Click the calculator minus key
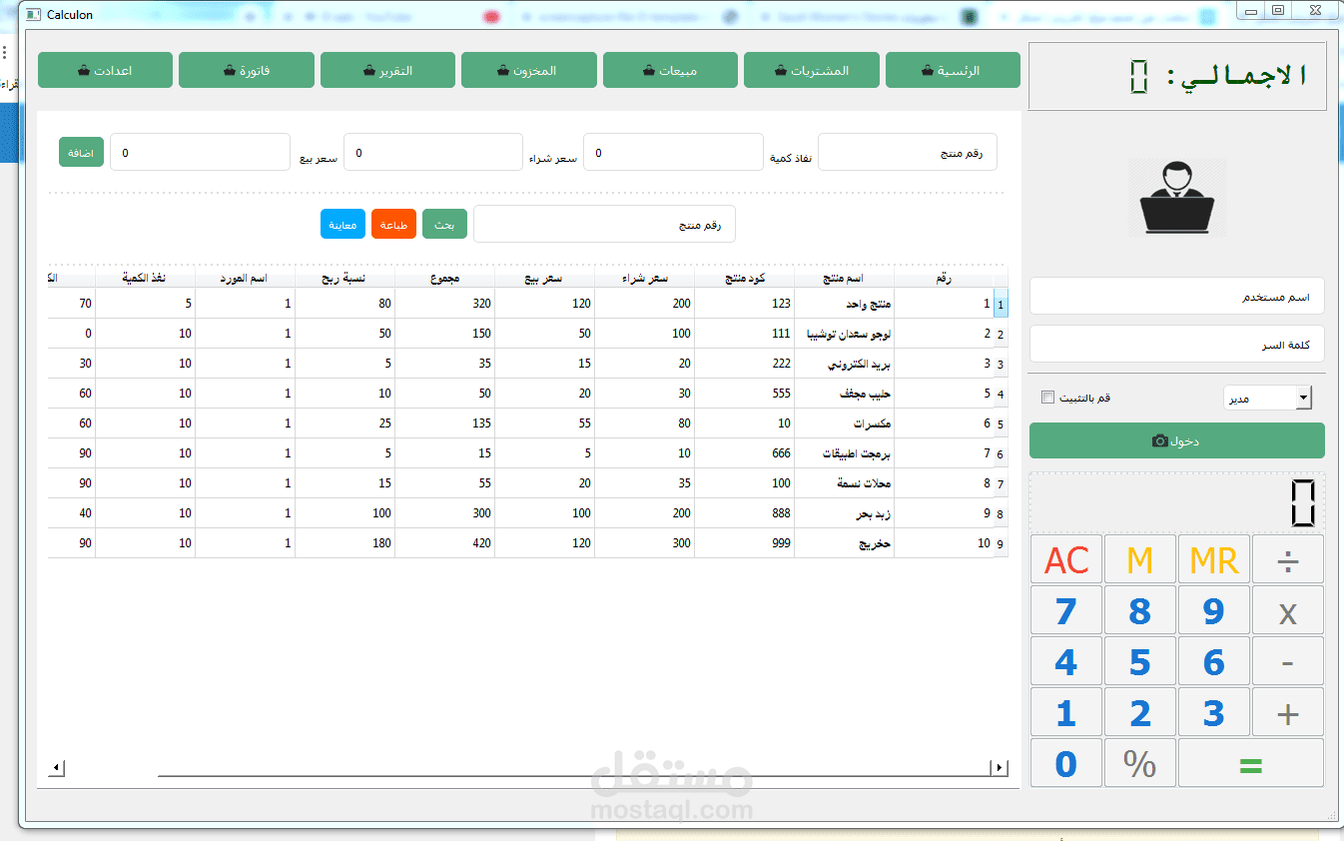 click(x=1288, y=661)
